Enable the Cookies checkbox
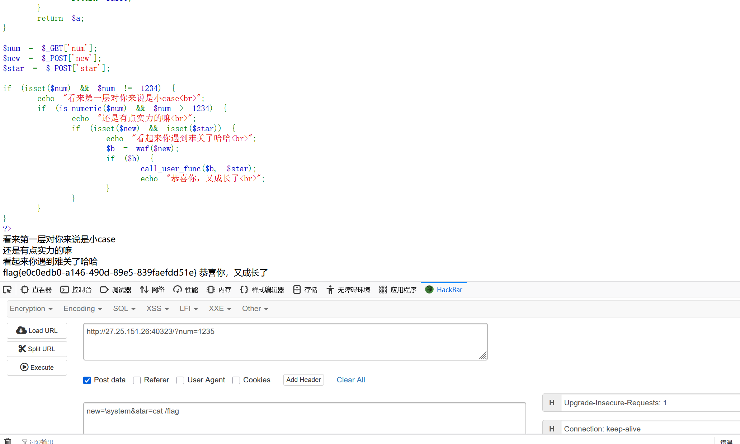 pos(236,380)
